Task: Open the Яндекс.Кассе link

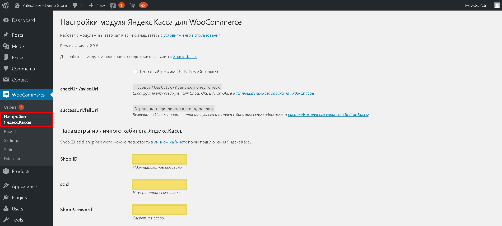Action: (185, 56)
